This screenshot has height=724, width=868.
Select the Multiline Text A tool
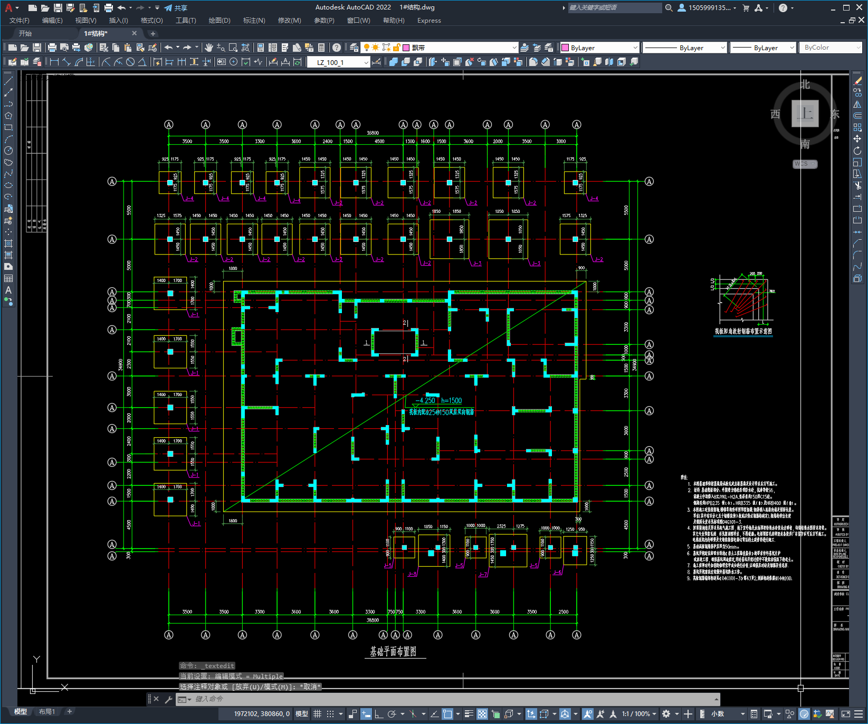(x=8, y=290)
